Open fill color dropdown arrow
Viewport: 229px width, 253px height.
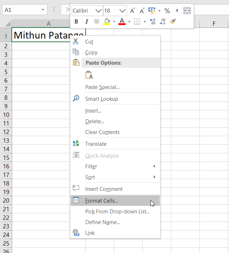(114, 22)
